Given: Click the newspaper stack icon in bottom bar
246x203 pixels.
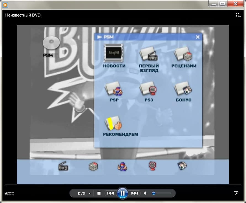Looking at the screenshot, I should click(93, 166).
